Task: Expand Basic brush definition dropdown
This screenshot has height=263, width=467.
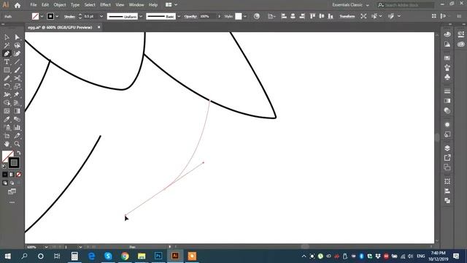Action: click(x=179, y=16)
